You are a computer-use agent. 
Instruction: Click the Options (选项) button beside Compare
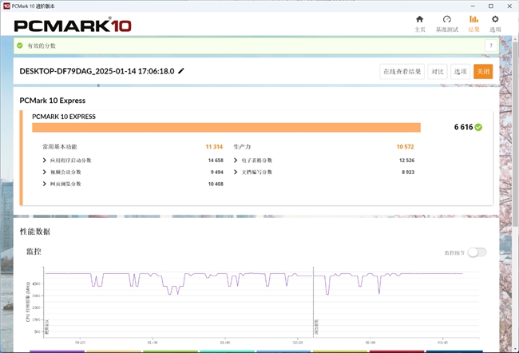(460, 72)
